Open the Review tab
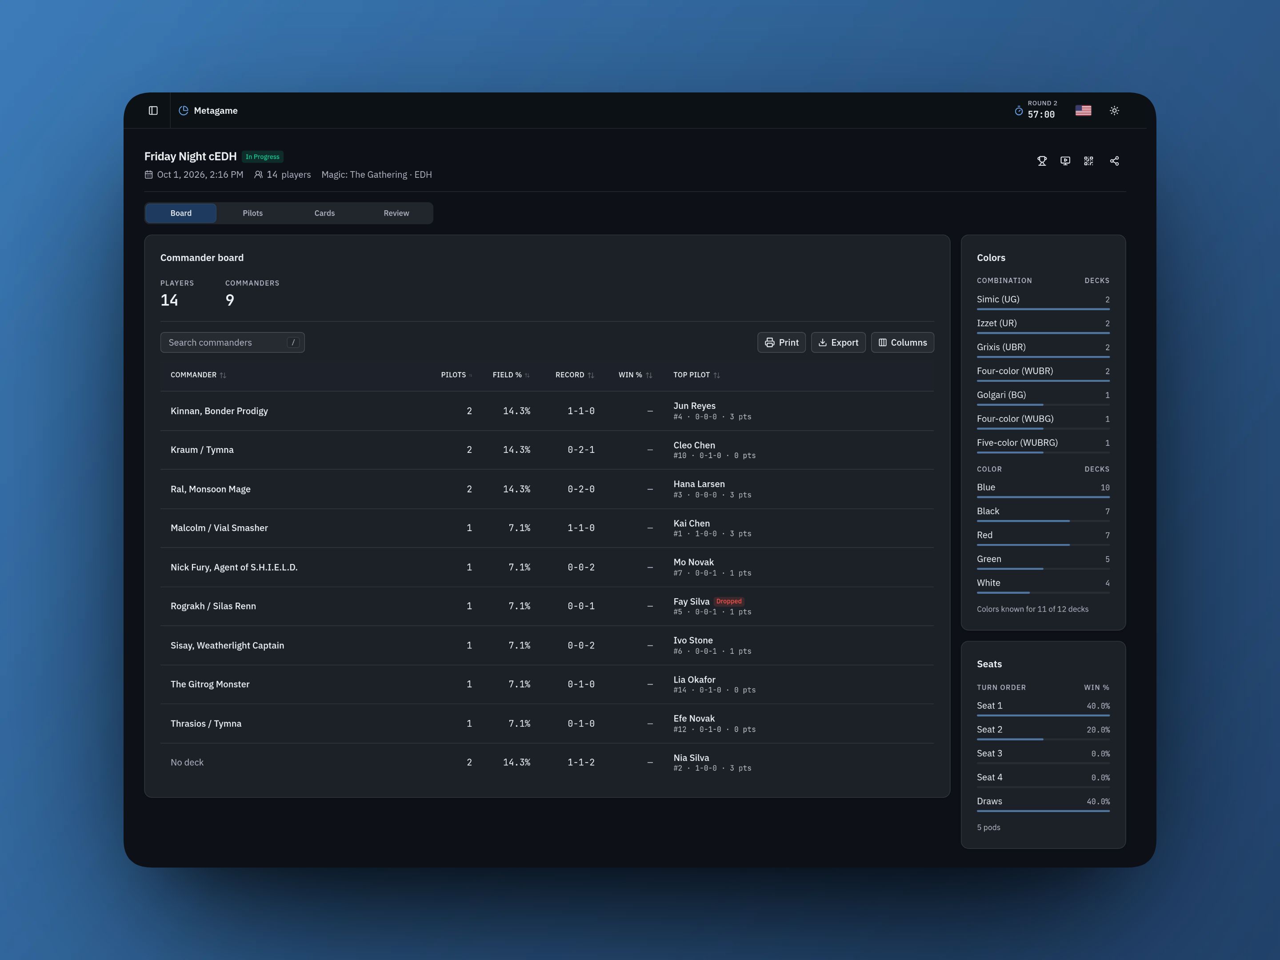The image size is (1280, 960). coord(396,213)
